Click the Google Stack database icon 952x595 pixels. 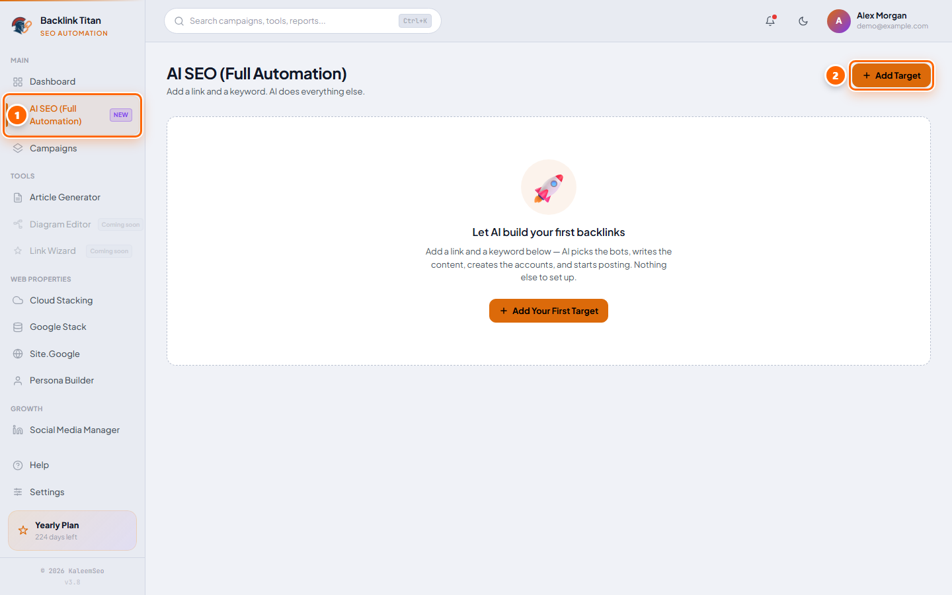18,327
